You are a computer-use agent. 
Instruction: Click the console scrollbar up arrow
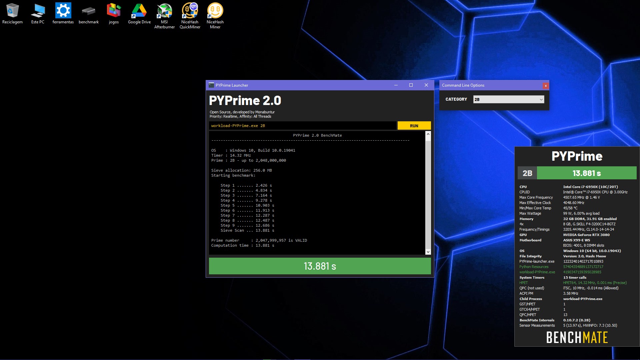[428, 134]
